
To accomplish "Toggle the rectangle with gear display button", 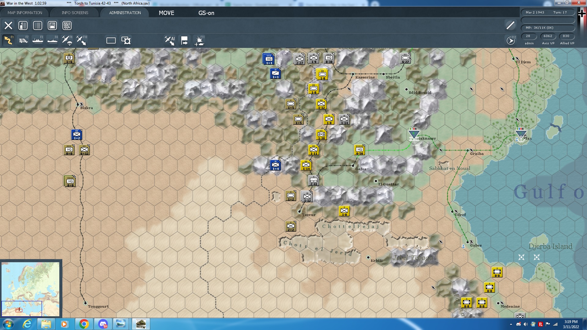I will (x=126, y=40).
